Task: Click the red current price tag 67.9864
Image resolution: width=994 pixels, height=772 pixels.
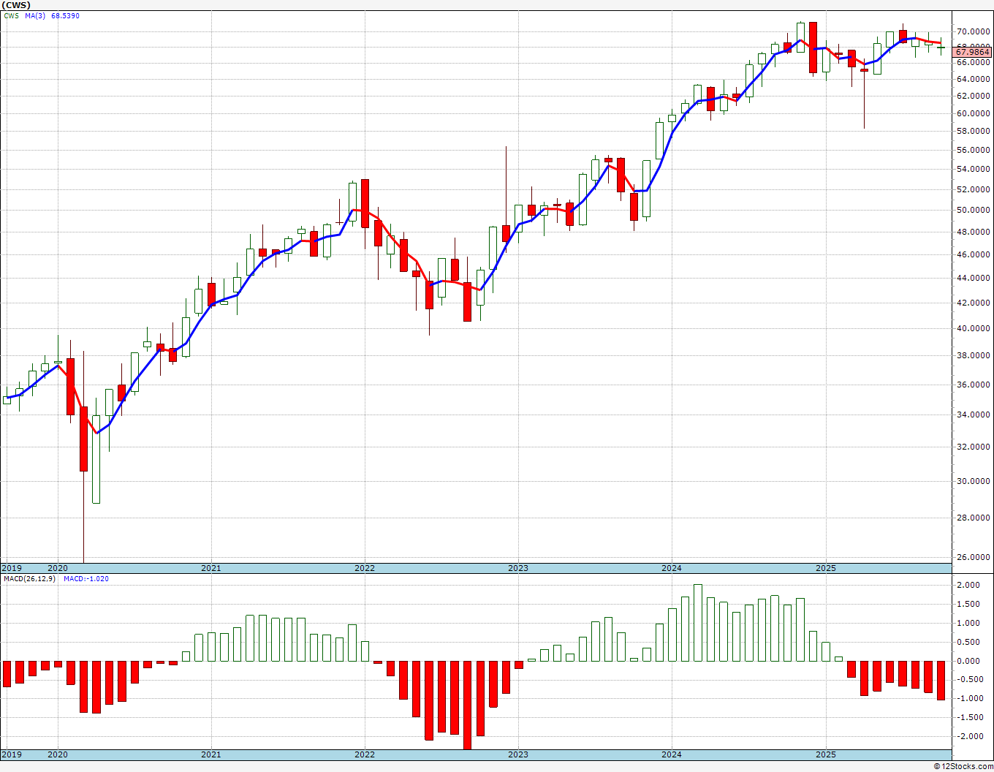Action: point(973,52)
